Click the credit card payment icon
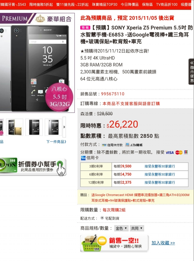The image size is (194, 261). point(104,145)
